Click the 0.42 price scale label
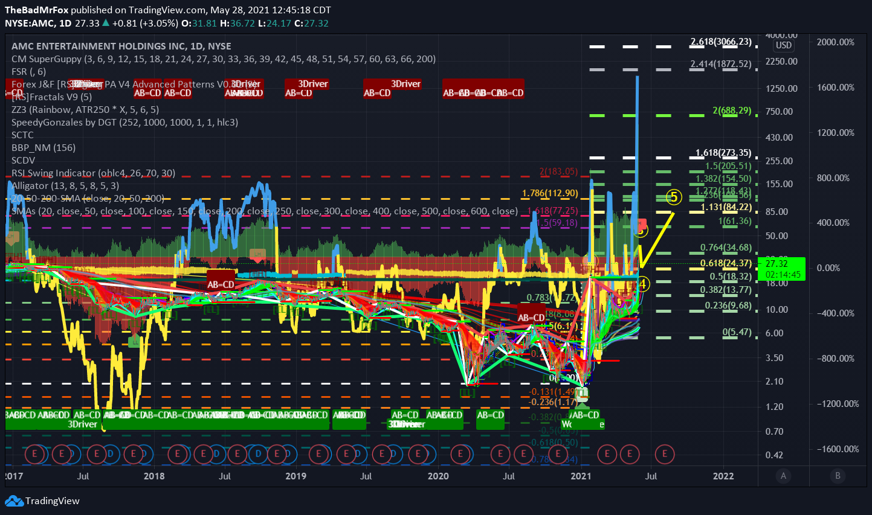 point(774,455)
